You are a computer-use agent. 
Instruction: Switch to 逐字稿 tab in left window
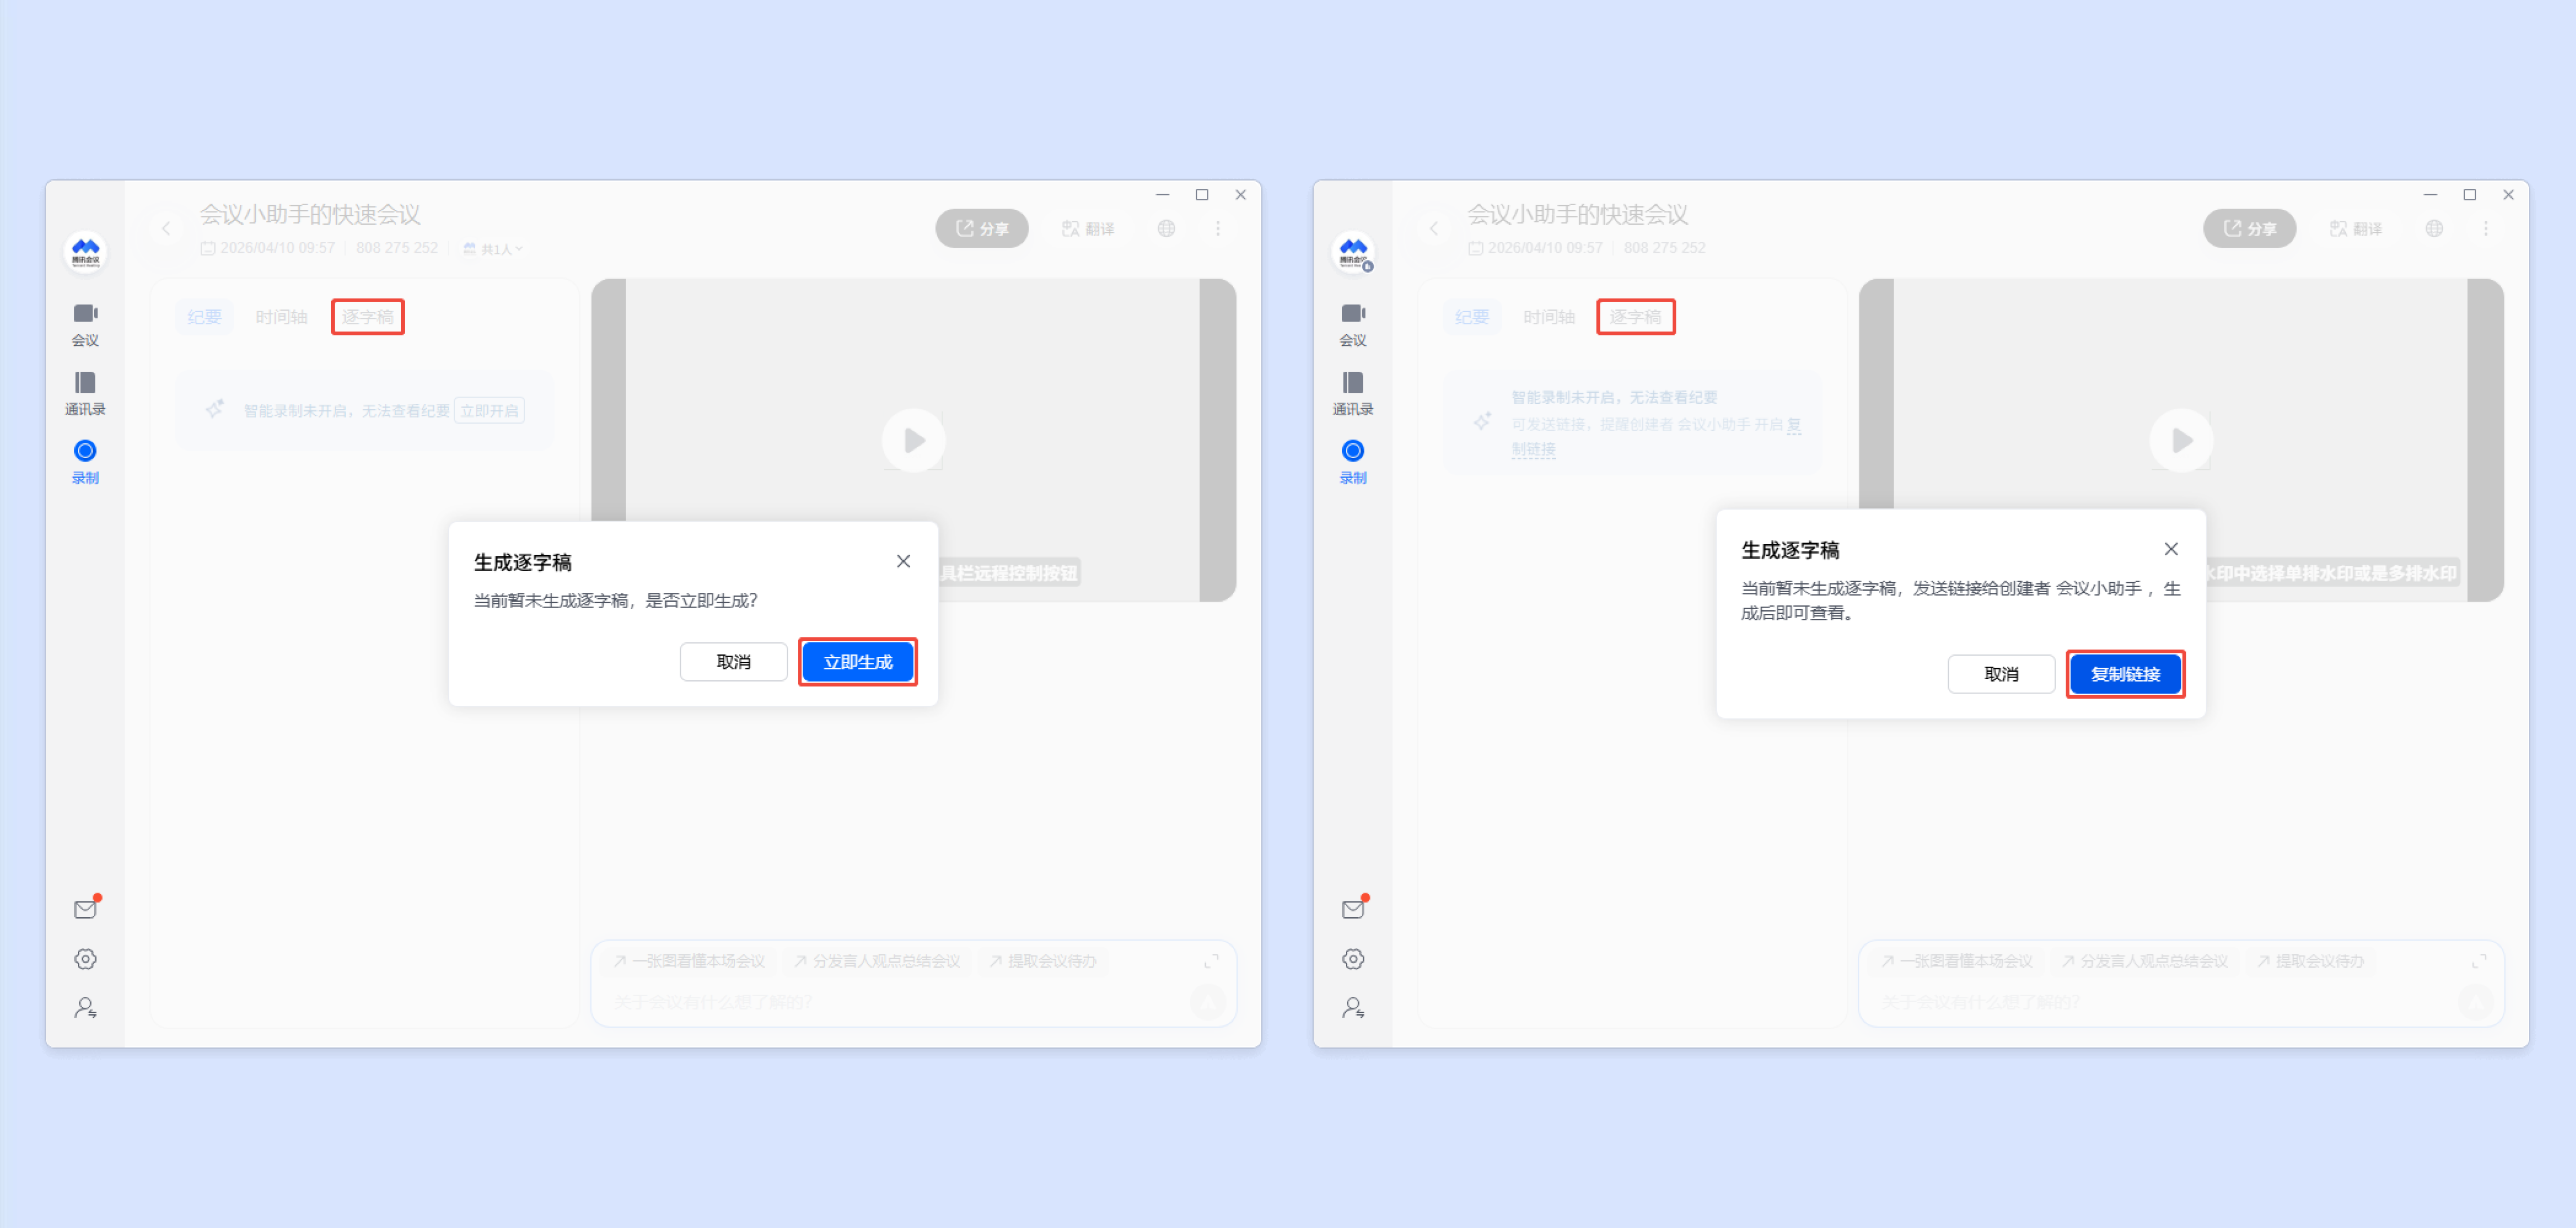[x=368, y=317]
